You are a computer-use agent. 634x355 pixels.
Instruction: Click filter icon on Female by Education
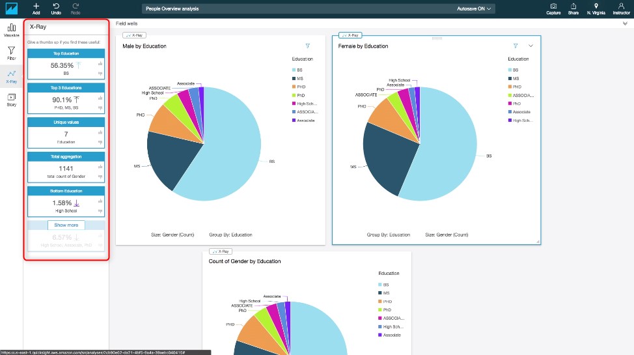pyautogui.click(x=516, y=46)
